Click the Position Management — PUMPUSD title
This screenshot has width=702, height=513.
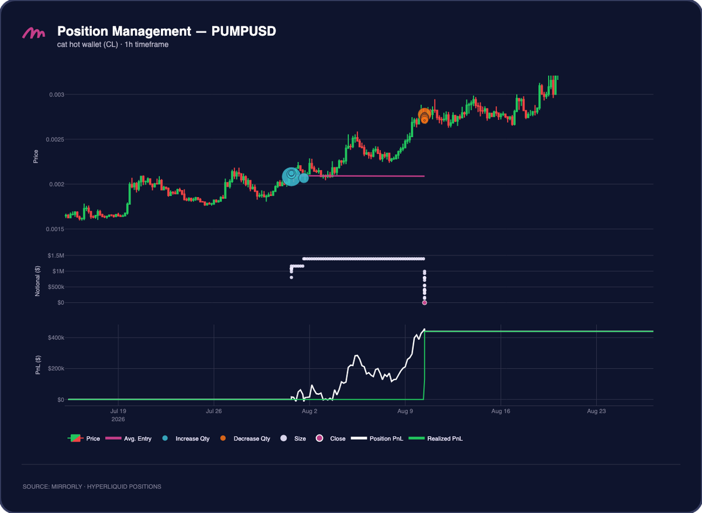pyautogui.click(x=166, y=32)
